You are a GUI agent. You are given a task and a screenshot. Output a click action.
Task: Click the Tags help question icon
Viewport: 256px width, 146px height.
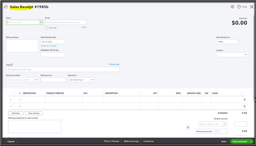[x=12, y=65]
